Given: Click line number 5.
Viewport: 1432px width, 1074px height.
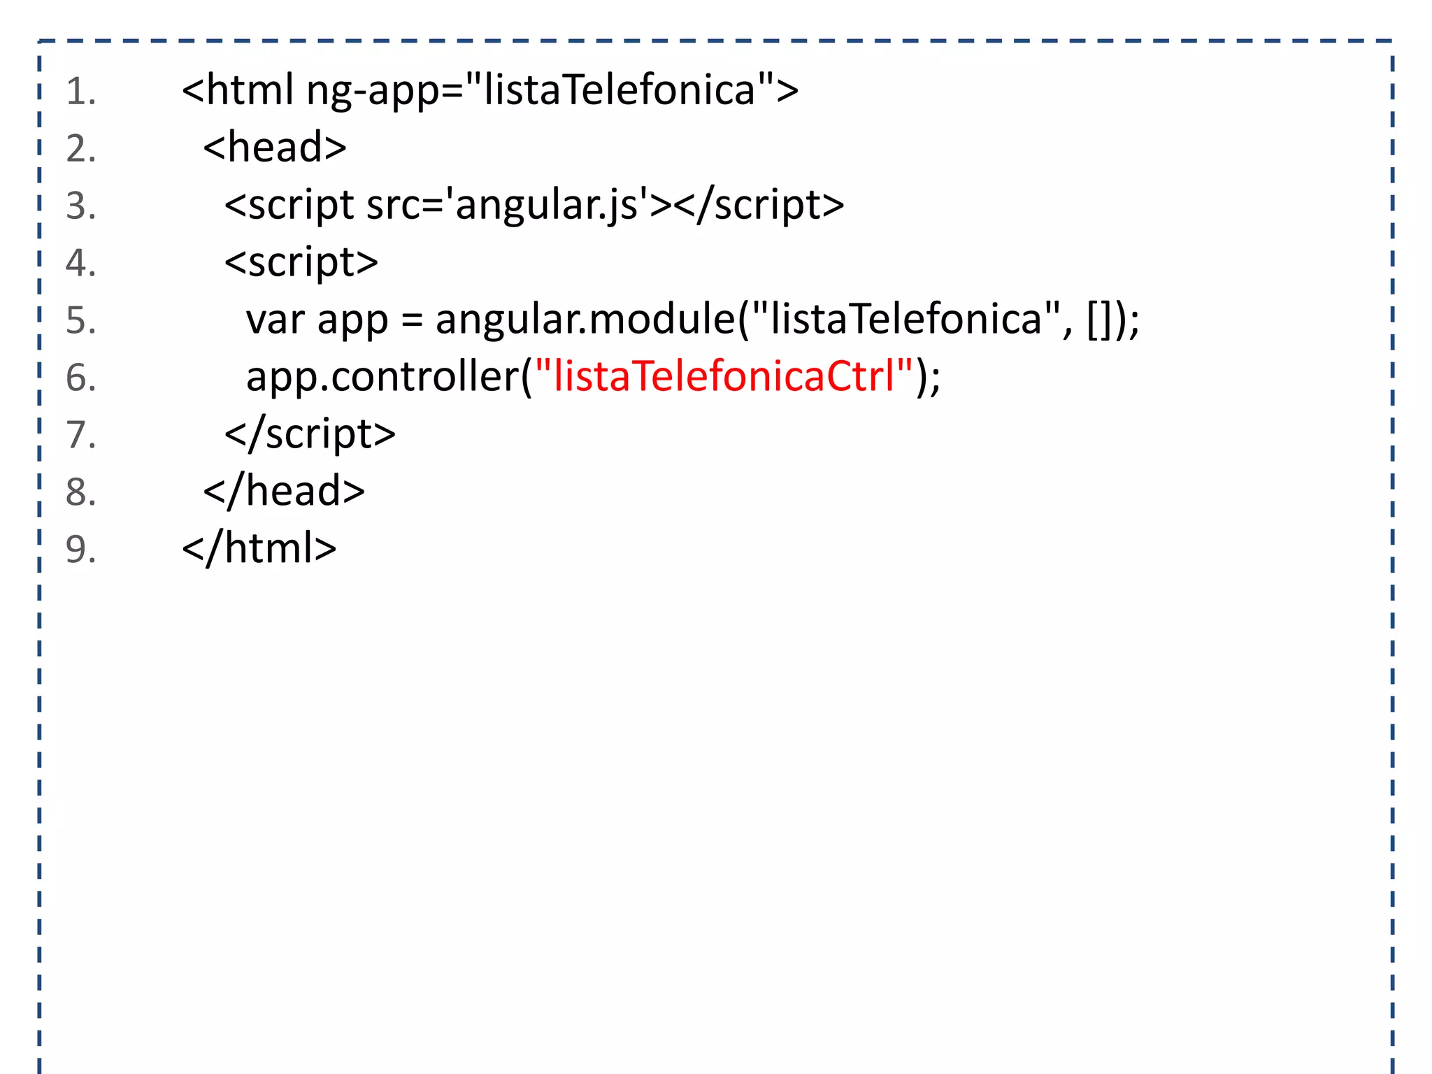Looking at the screenshot, I should (81, 321).
